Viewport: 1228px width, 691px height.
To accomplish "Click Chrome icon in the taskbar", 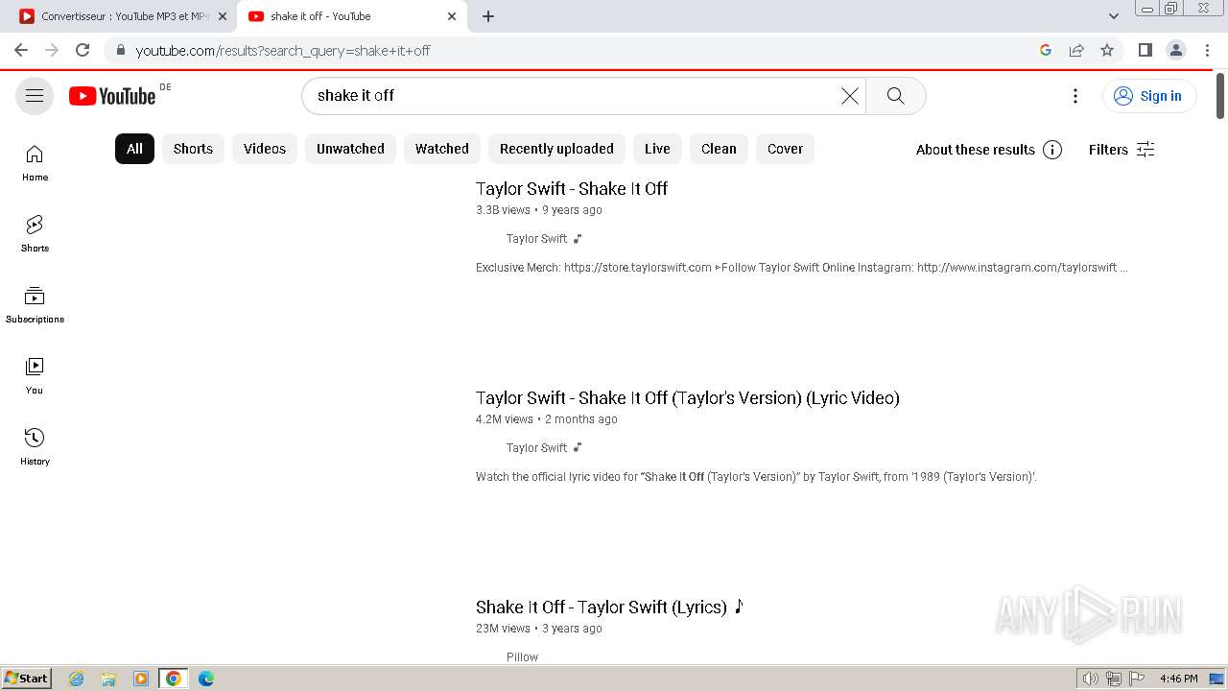I will 174,679.
